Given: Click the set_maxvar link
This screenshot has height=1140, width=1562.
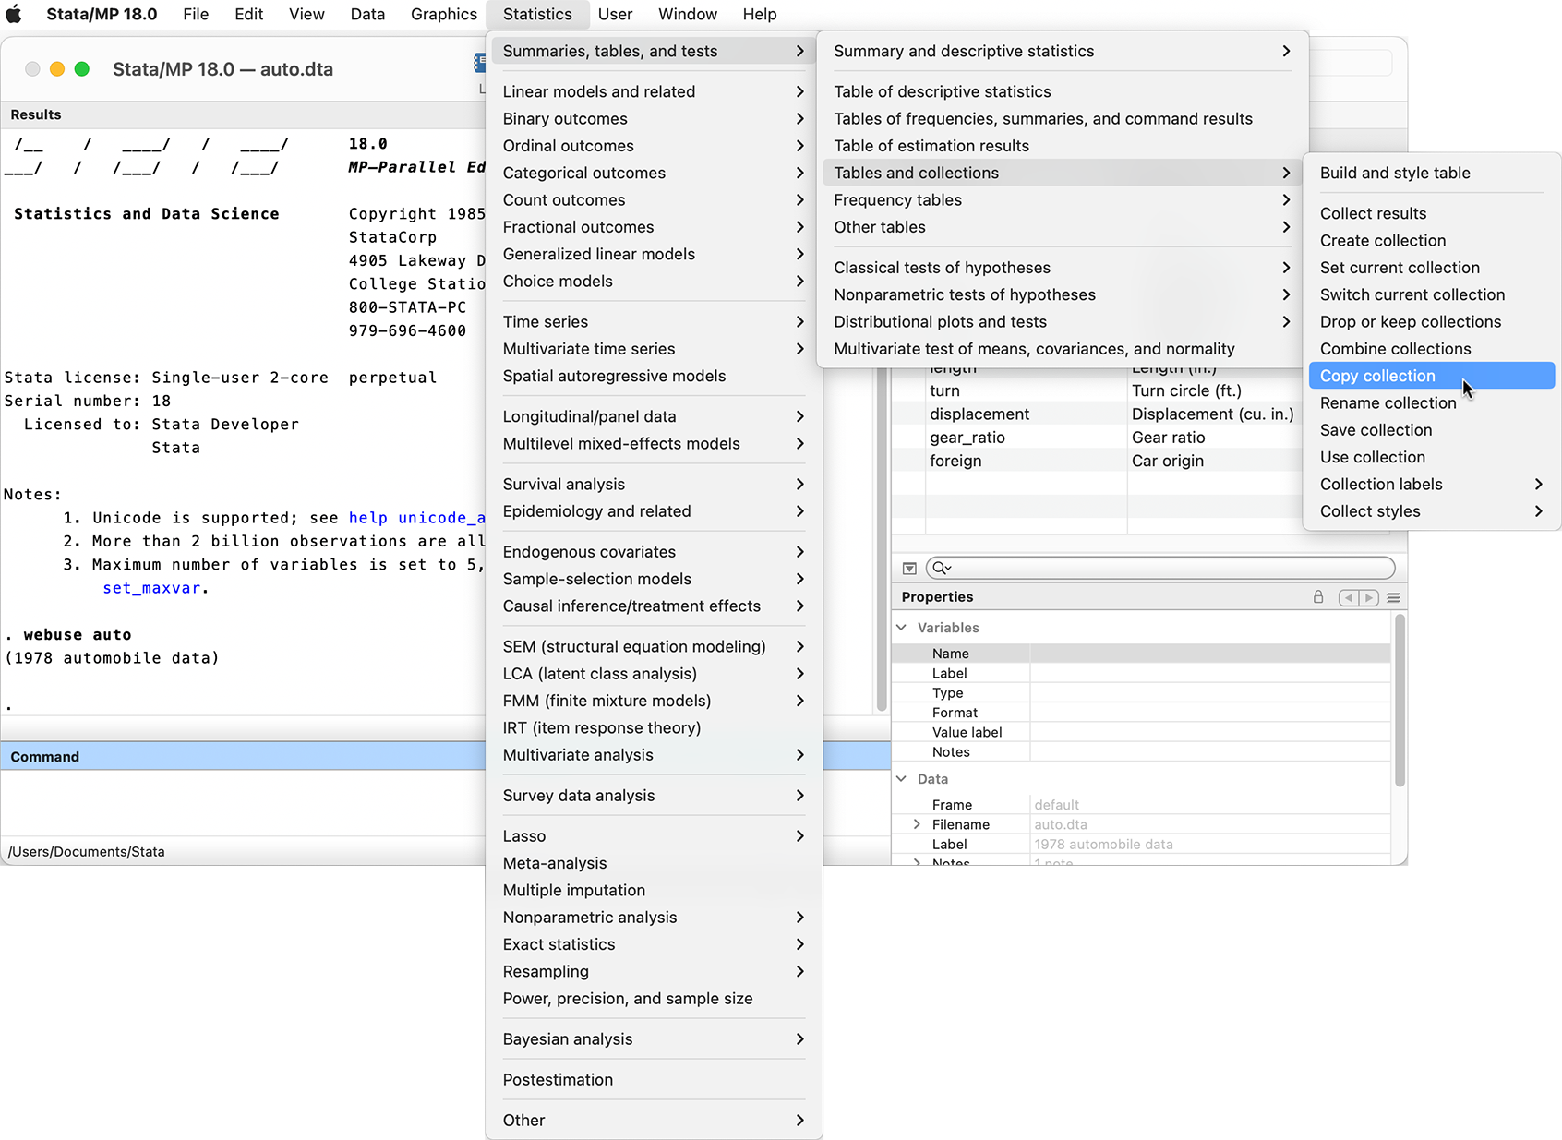Looking at the screenshot, I should [151, 588].
